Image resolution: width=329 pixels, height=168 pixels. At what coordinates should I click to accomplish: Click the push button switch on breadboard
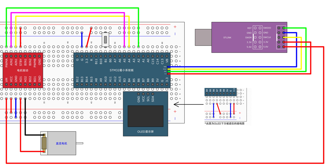(105, 39)
